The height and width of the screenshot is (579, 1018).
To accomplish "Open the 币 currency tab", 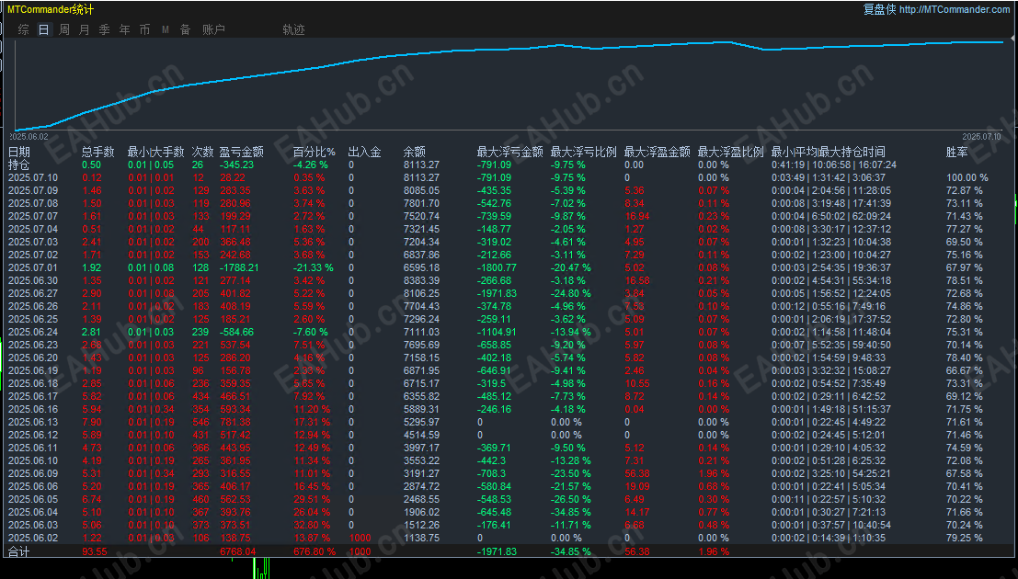I will (x=144, y=29).
